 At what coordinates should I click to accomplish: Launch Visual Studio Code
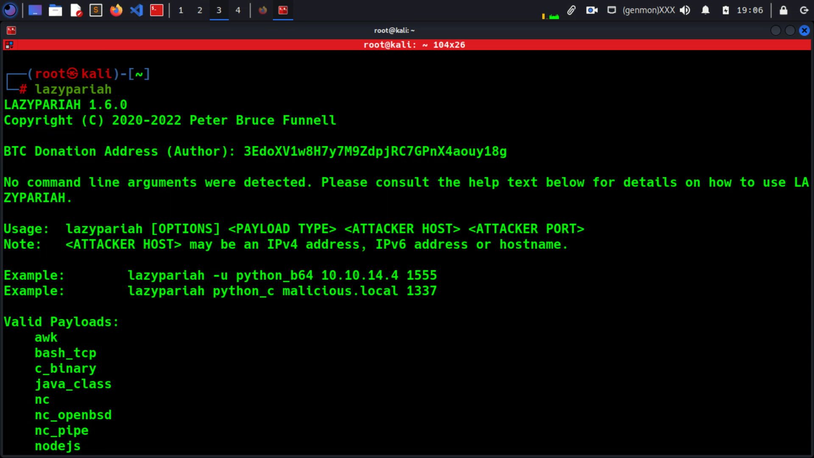click(136, 10)
